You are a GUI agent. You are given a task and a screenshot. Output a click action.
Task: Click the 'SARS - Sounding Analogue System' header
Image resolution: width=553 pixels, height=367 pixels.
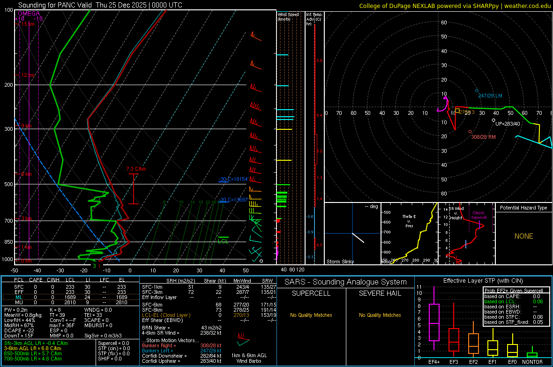[345, 282]
